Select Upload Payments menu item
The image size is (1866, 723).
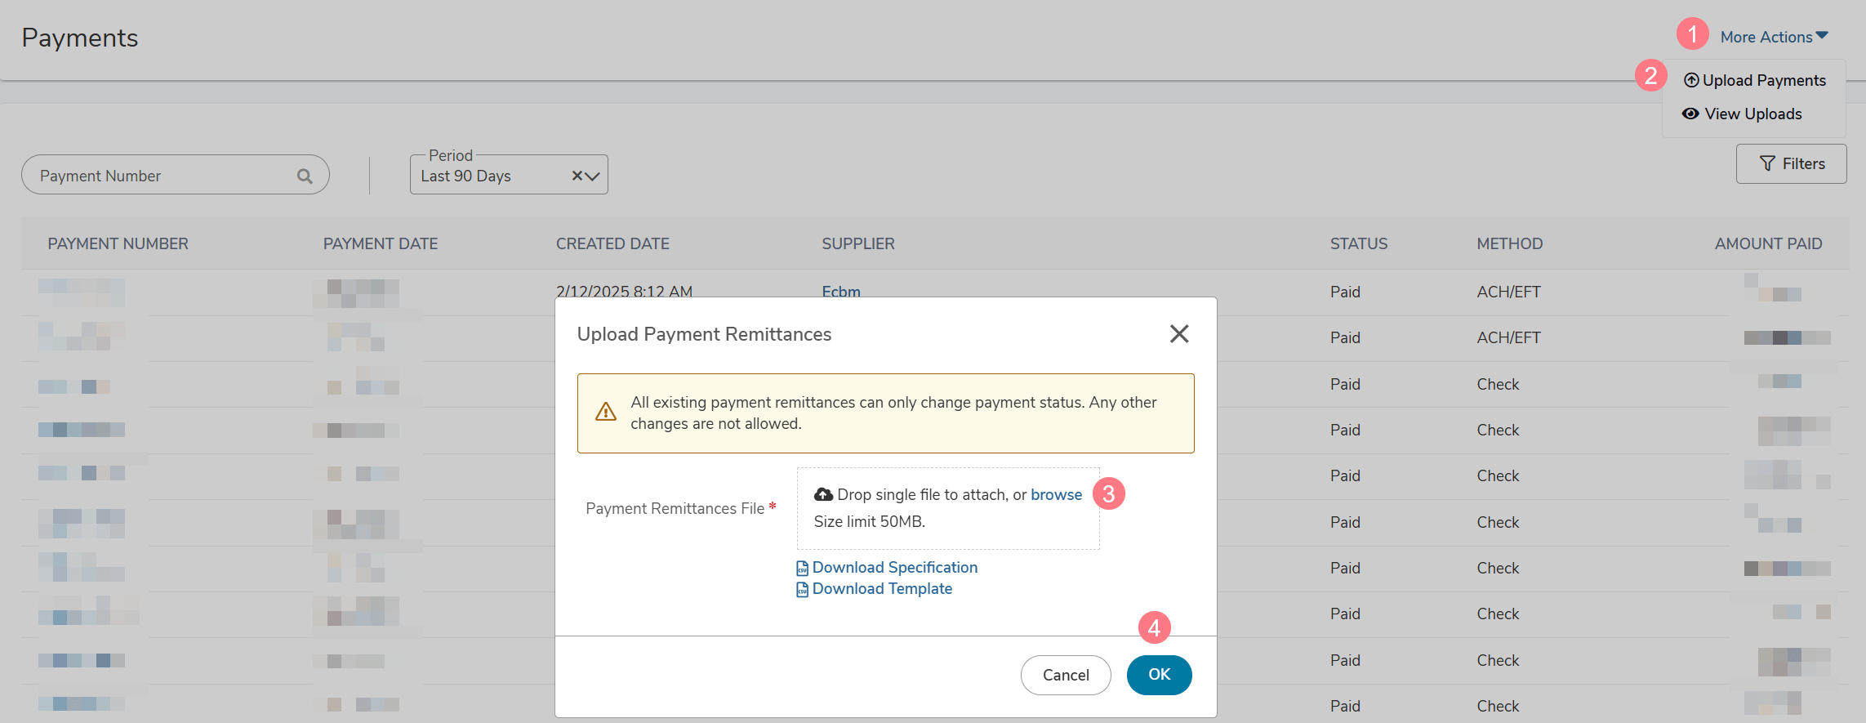pyautogui.click(x=1764, y=80)
